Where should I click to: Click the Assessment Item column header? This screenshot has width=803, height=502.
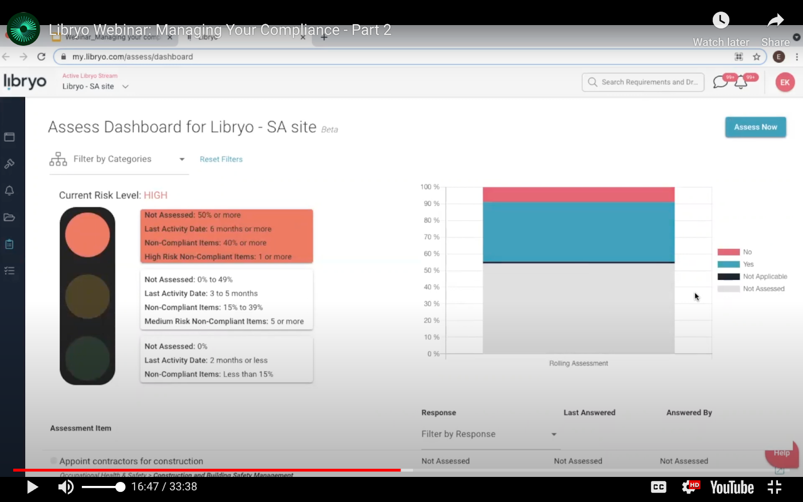[x=81, y=428]
